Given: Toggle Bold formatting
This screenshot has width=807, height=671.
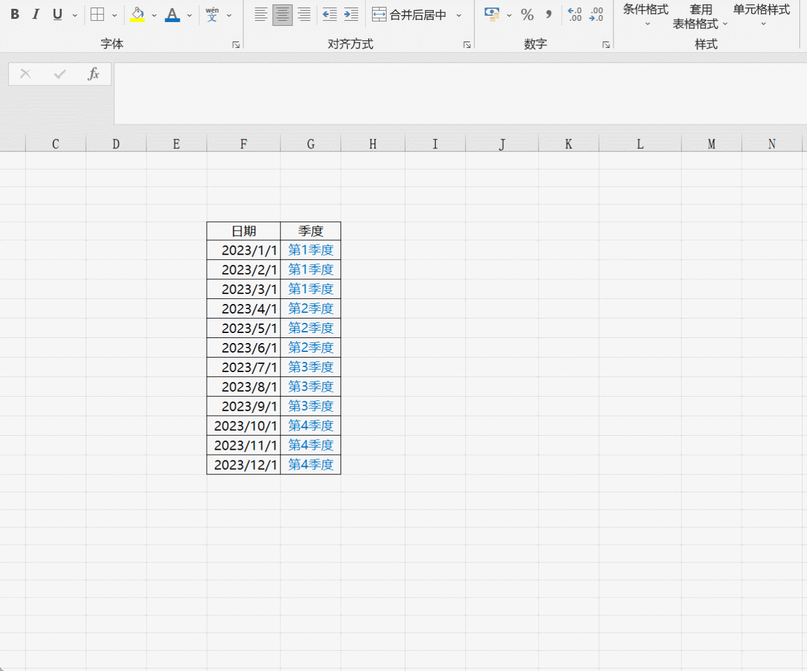Looking at the screenshot, I should coord(15,15).
